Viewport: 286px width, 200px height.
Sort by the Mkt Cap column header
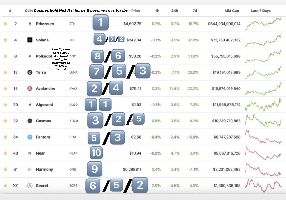[x=232, y=11]
